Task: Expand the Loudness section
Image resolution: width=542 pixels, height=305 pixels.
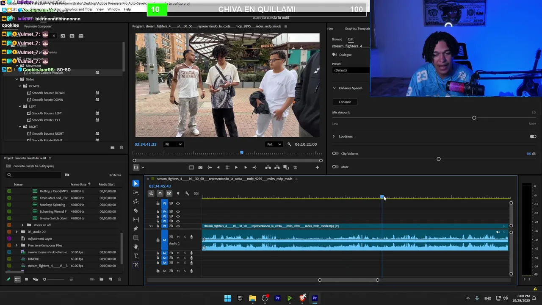Action: 334,136
